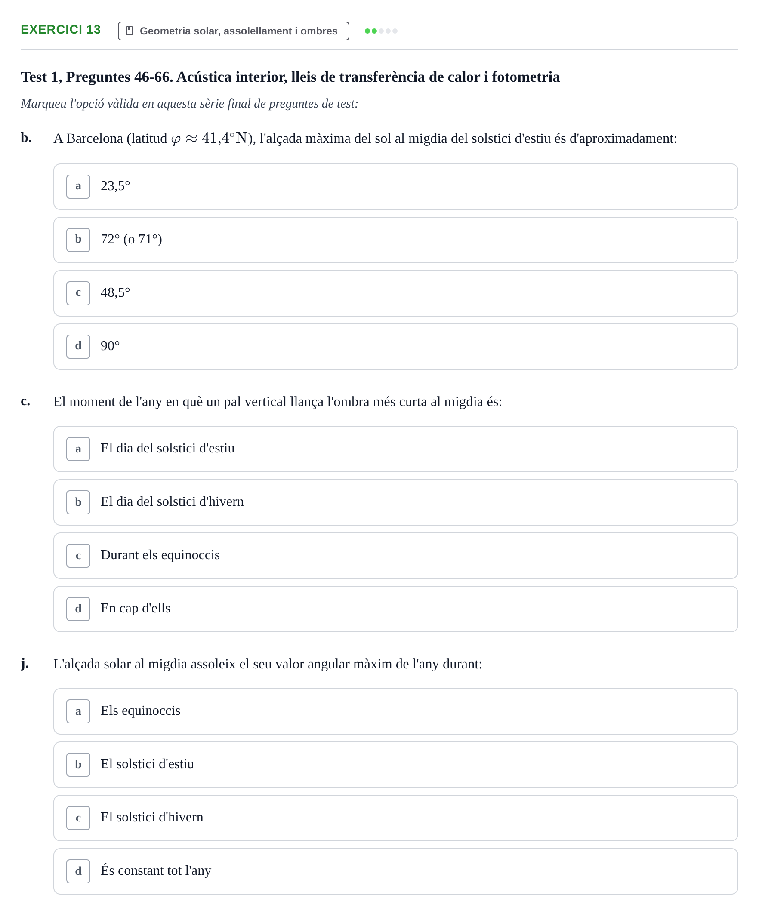The height and width of the screenshot is (923, 759).
Task: Mark És constant tot l'any option
Action: click(x=396, y=871)
